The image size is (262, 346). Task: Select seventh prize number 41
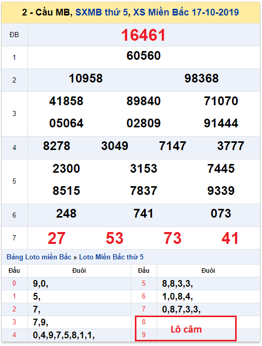point(230,238)
